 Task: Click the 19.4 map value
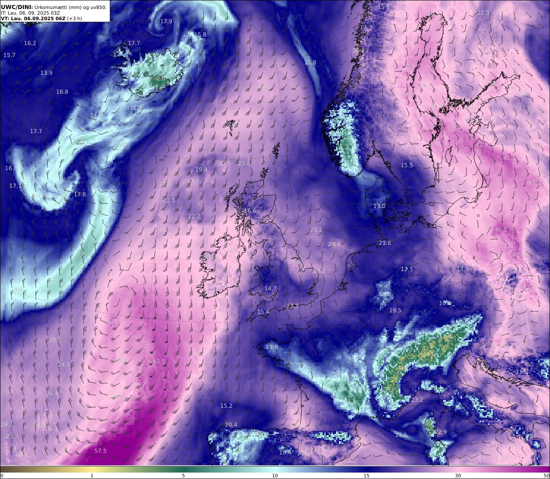(201, 169)
